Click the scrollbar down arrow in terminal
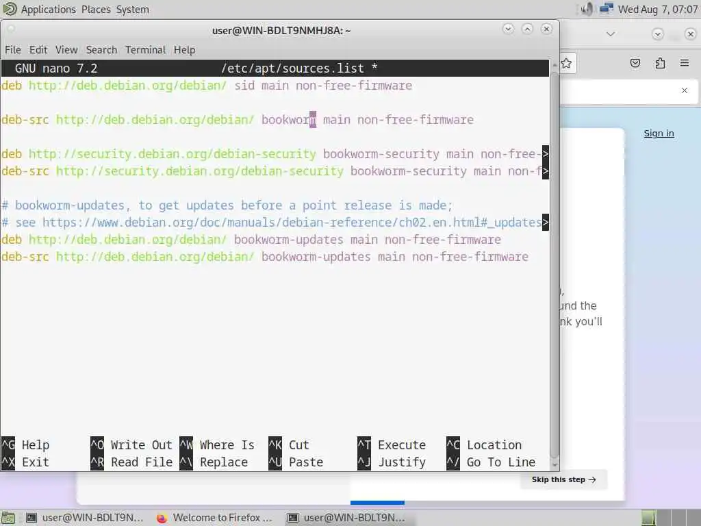 555,465
